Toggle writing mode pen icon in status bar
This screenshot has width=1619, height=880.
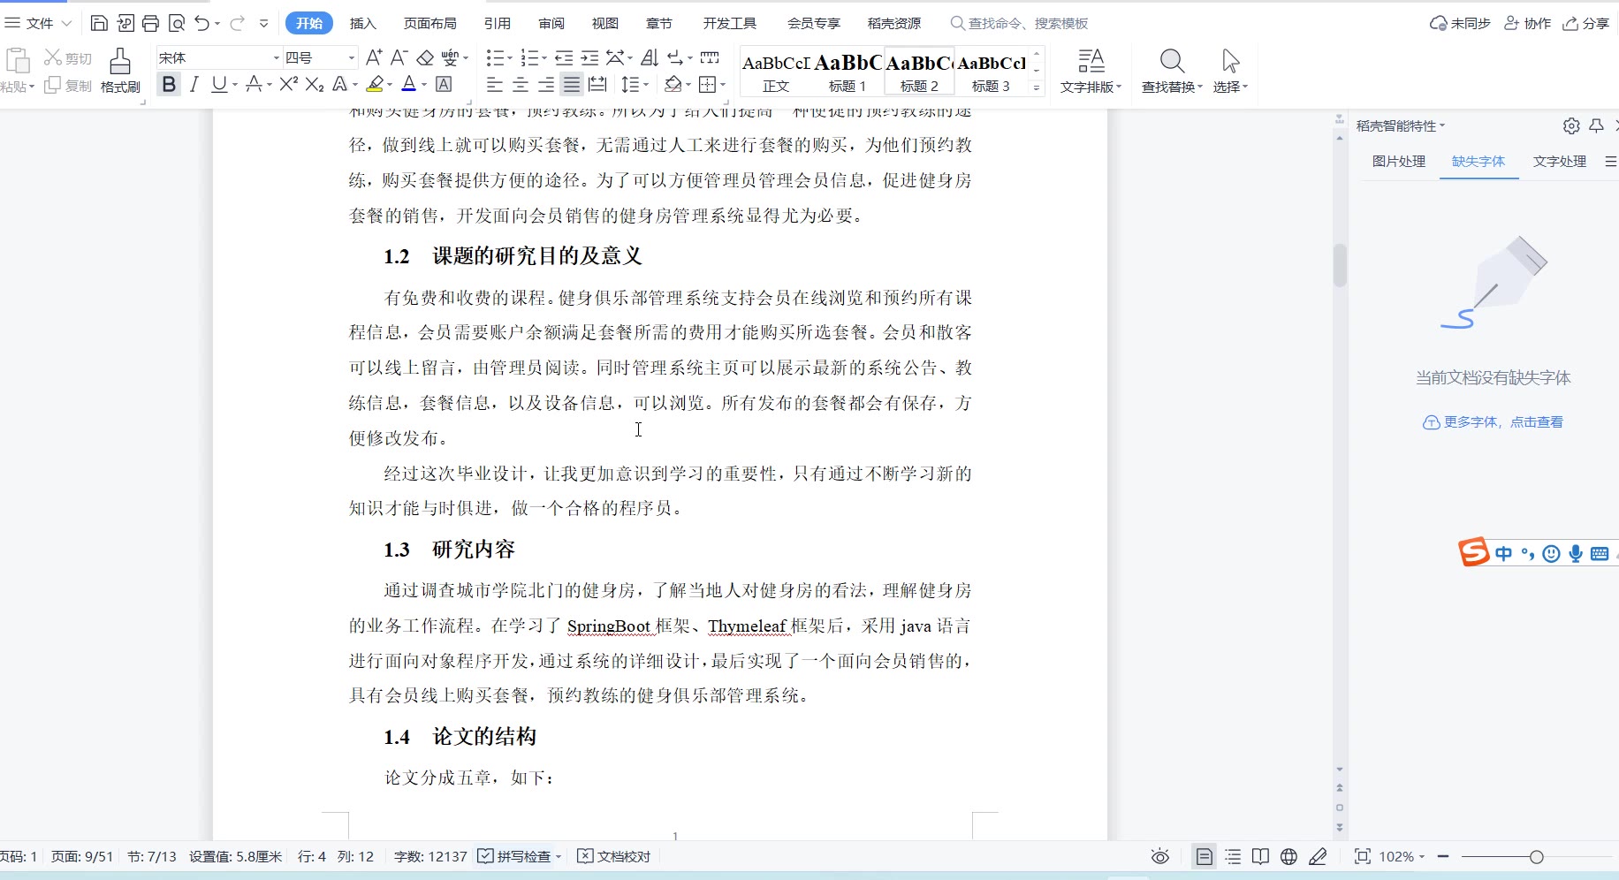1318,856
